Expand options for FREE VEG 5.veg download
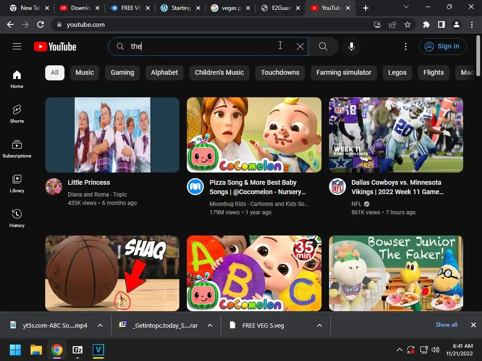 point(320,325)
